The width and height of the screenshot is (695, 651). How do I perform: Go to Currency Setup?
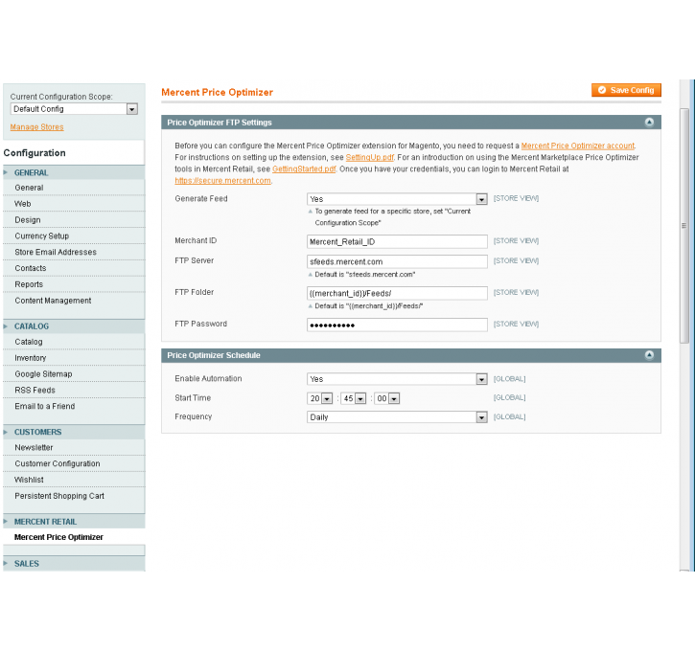point(74,236)
